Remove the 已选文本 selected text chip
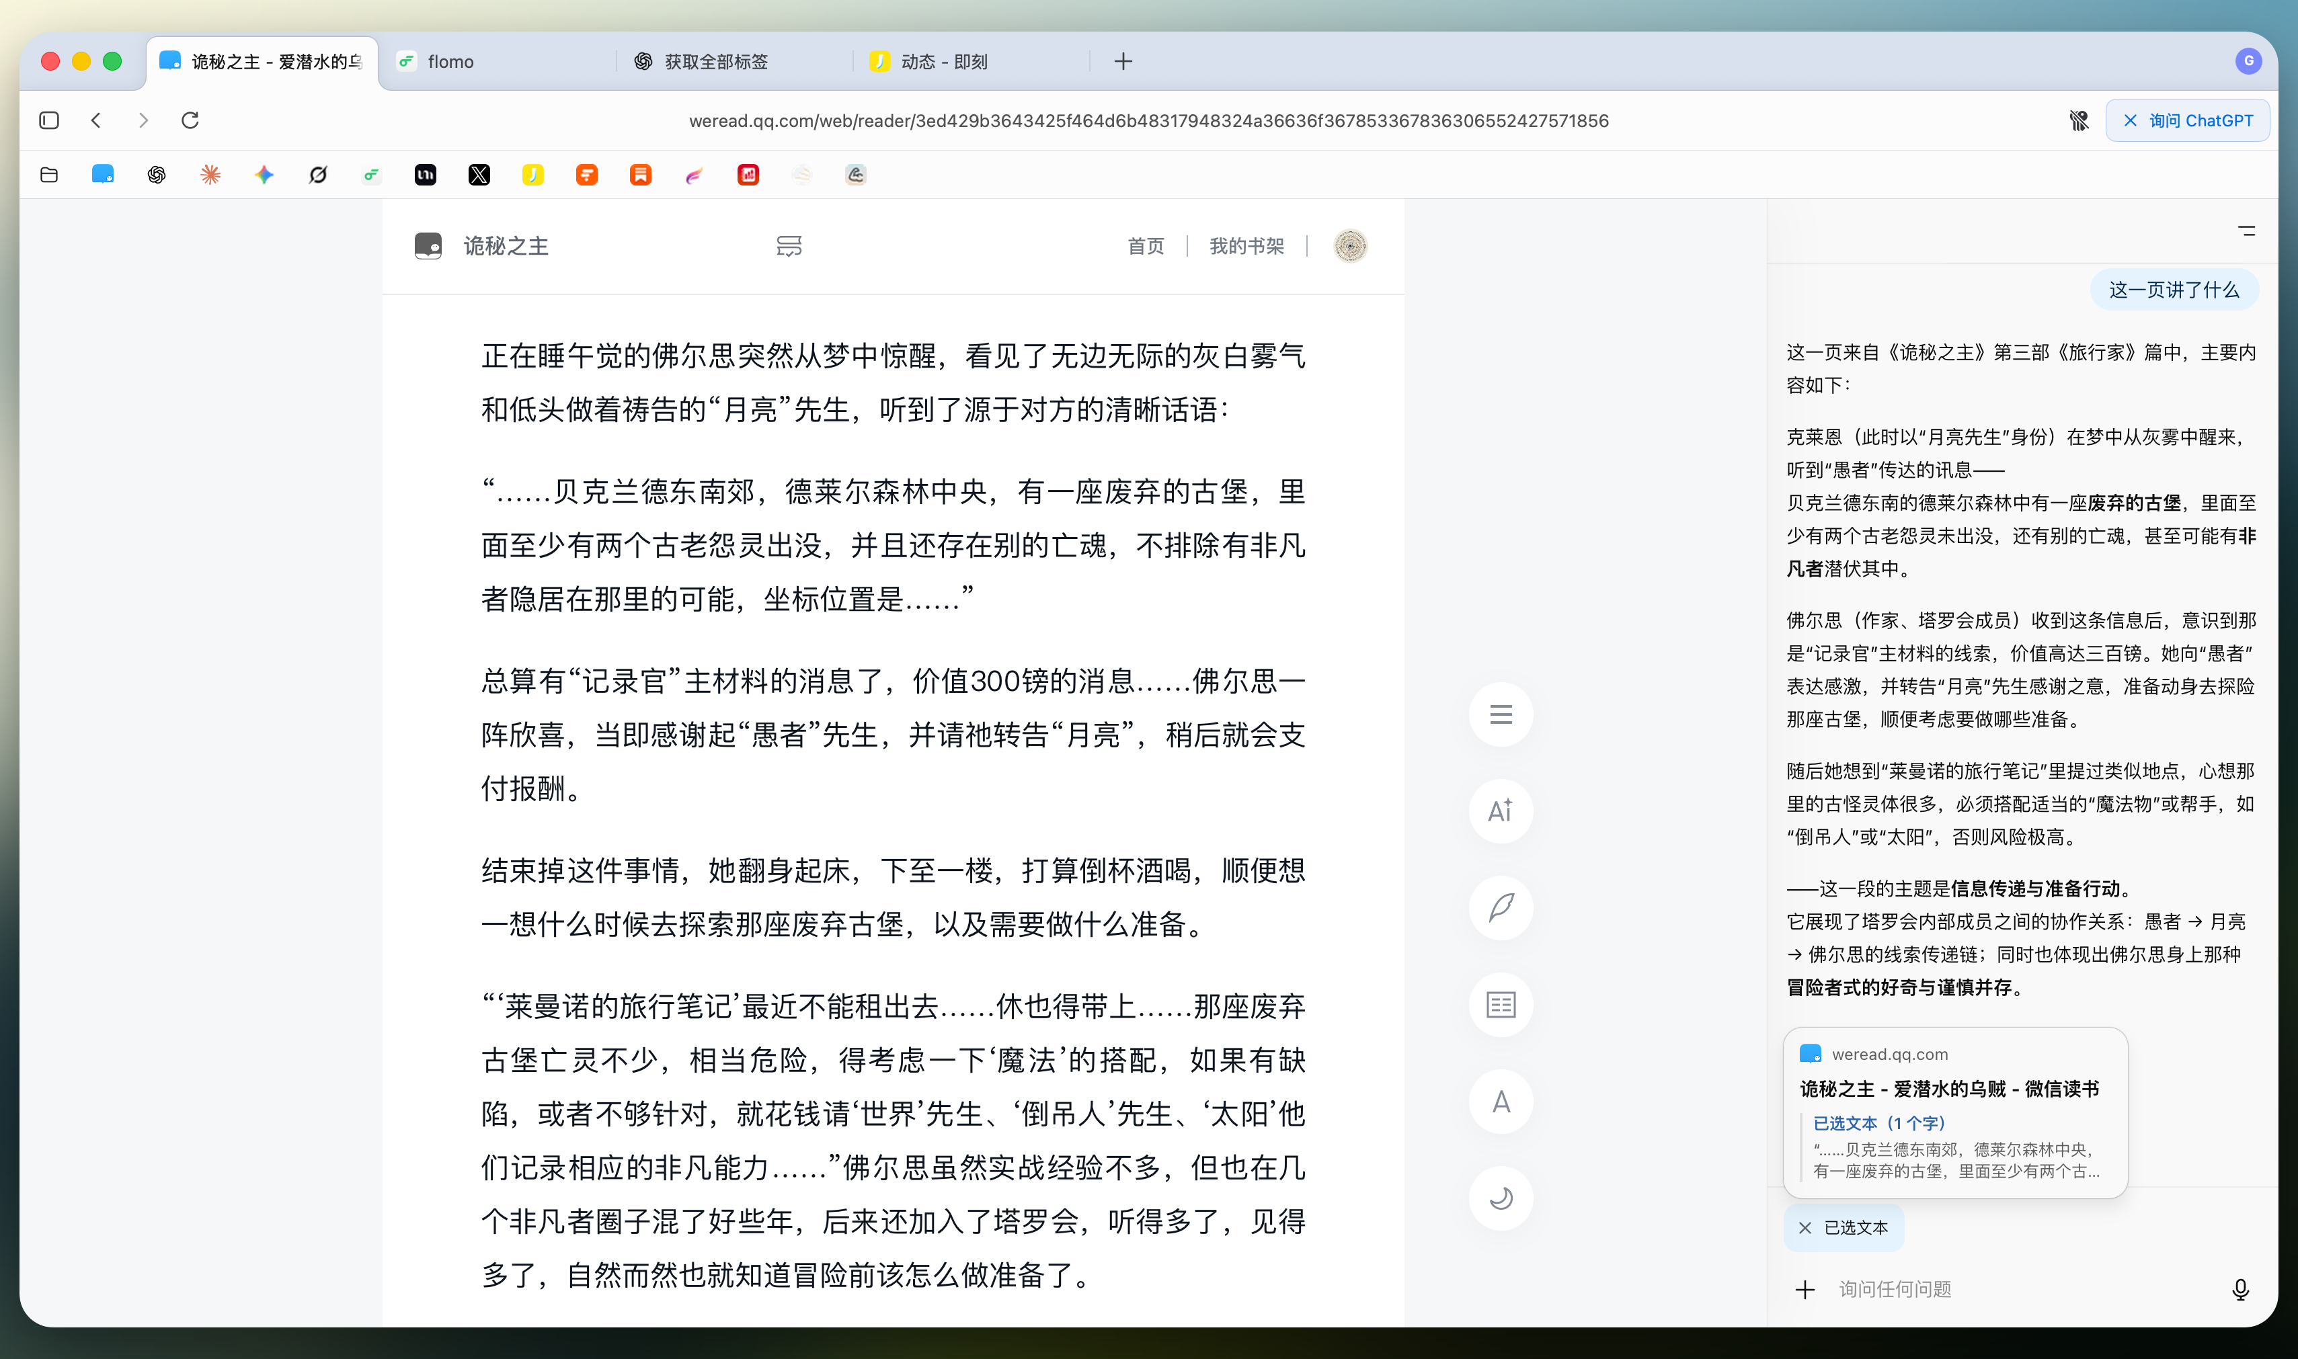This screenshot has height=1359, width=2298. [x=1805, y=1228]
